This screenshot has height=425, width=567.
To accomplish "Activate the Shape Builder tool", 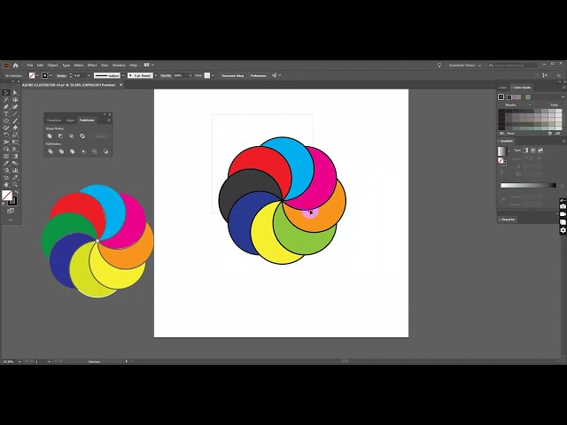I will click(x=6, y=150).
